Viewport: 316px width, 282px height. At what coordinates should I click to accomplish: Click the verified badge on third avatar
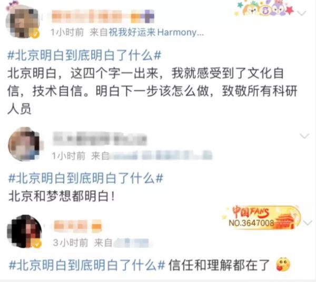point(37,244)
